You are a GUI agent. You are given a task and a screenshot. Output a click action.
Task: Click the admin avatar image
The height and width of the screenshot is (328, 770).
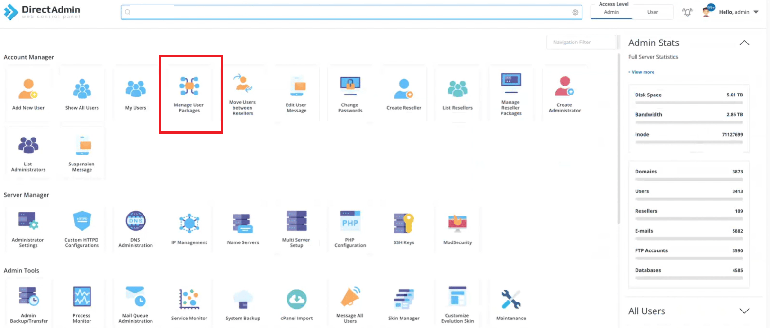click(707, 11)
